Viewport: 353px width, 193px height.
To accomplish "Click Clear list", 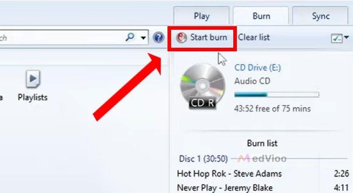I will (x=254, y=37).
